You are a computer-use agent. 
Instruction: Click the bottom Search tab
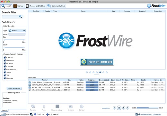click(5, 110)
